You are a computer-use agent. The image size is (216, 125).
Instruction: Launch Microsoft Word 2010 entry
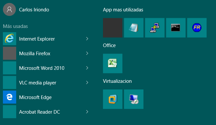tap(46, 68)
